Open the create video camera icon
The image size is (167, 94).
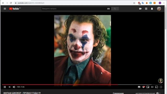pos(140,9)
